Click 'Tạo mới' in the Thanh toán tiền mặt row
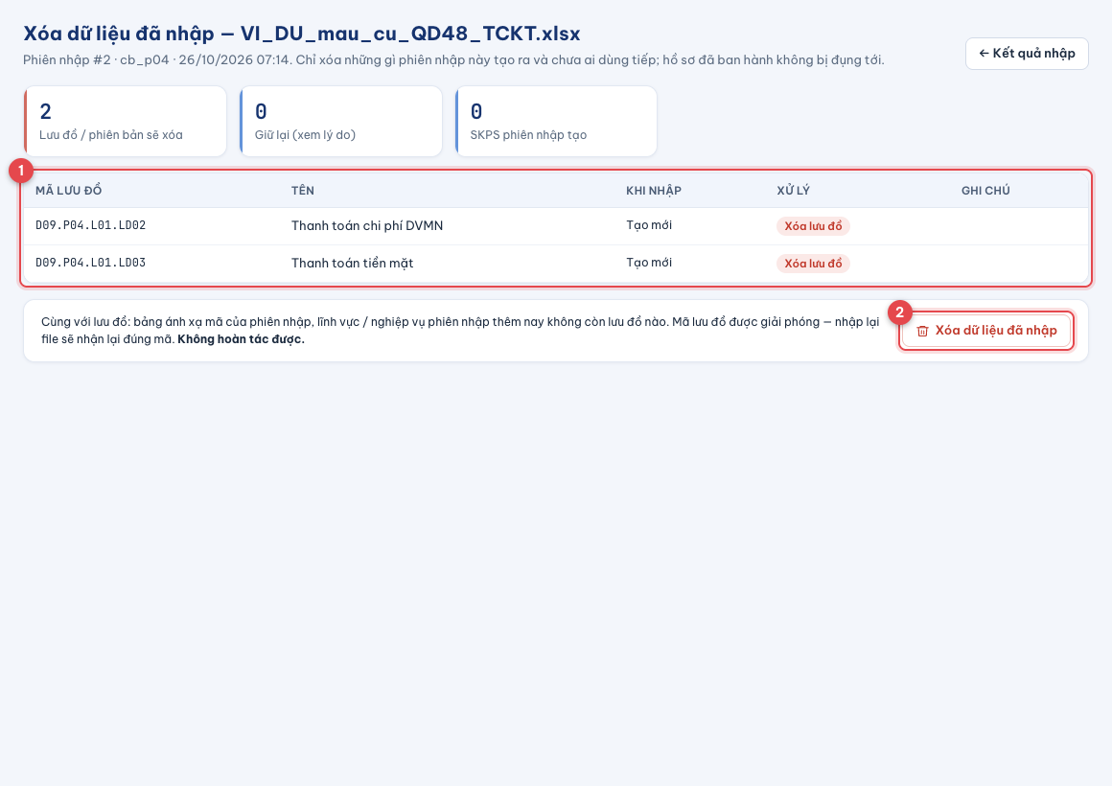The width and height of the screenshot is (1112, 786). pos(649,263)
